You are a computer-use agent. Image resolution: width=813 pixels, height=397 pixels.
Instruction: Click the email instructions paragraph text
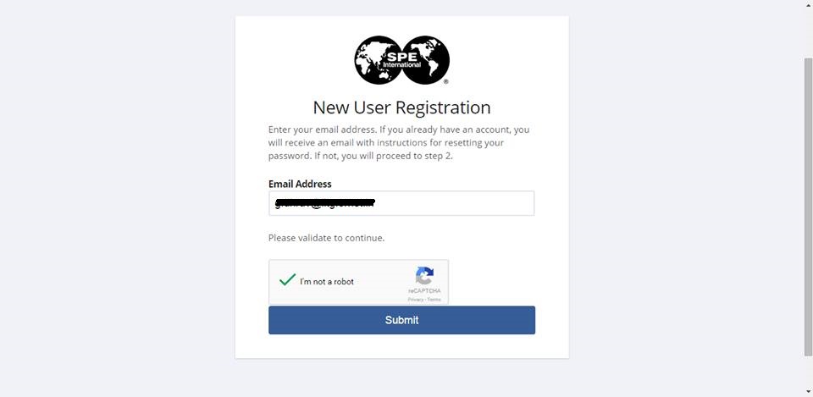[399, 143]
